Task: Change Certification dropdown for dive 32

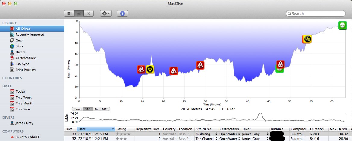Action: pyautogui.click(x=239, y=139)
